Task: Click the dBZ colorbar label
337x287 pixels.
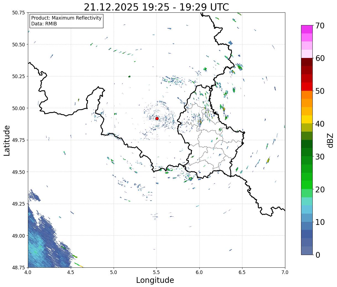Action: [330, 140]
